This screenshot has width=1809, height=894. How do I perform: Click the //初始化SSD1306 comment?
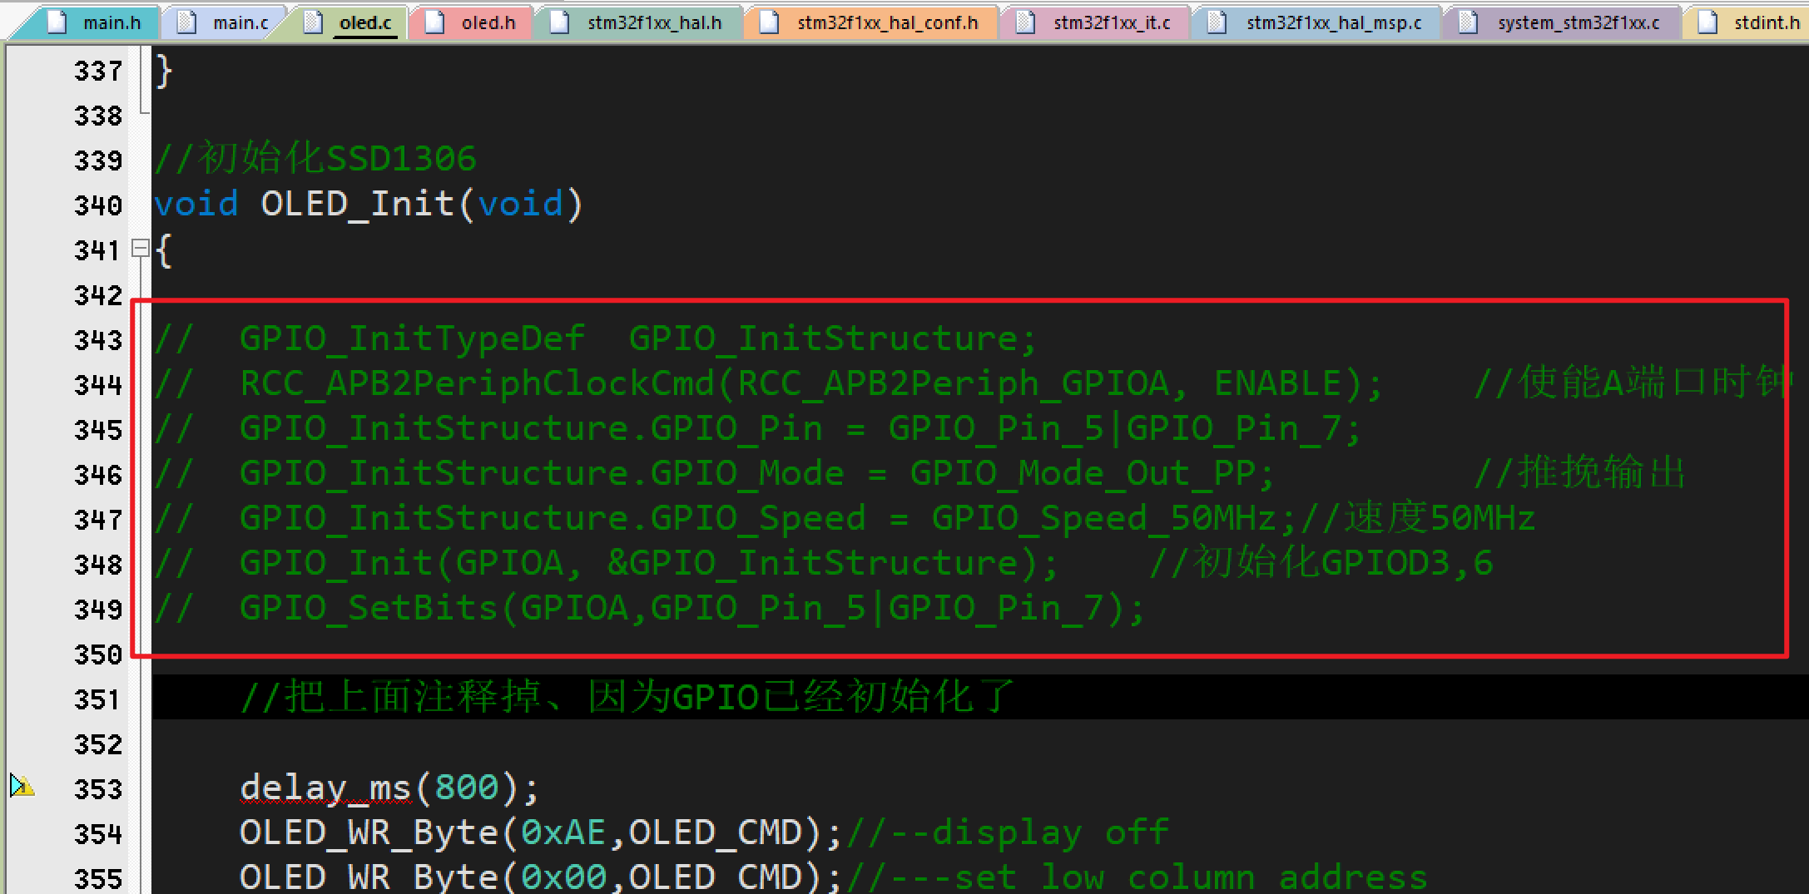pos(315,158)
